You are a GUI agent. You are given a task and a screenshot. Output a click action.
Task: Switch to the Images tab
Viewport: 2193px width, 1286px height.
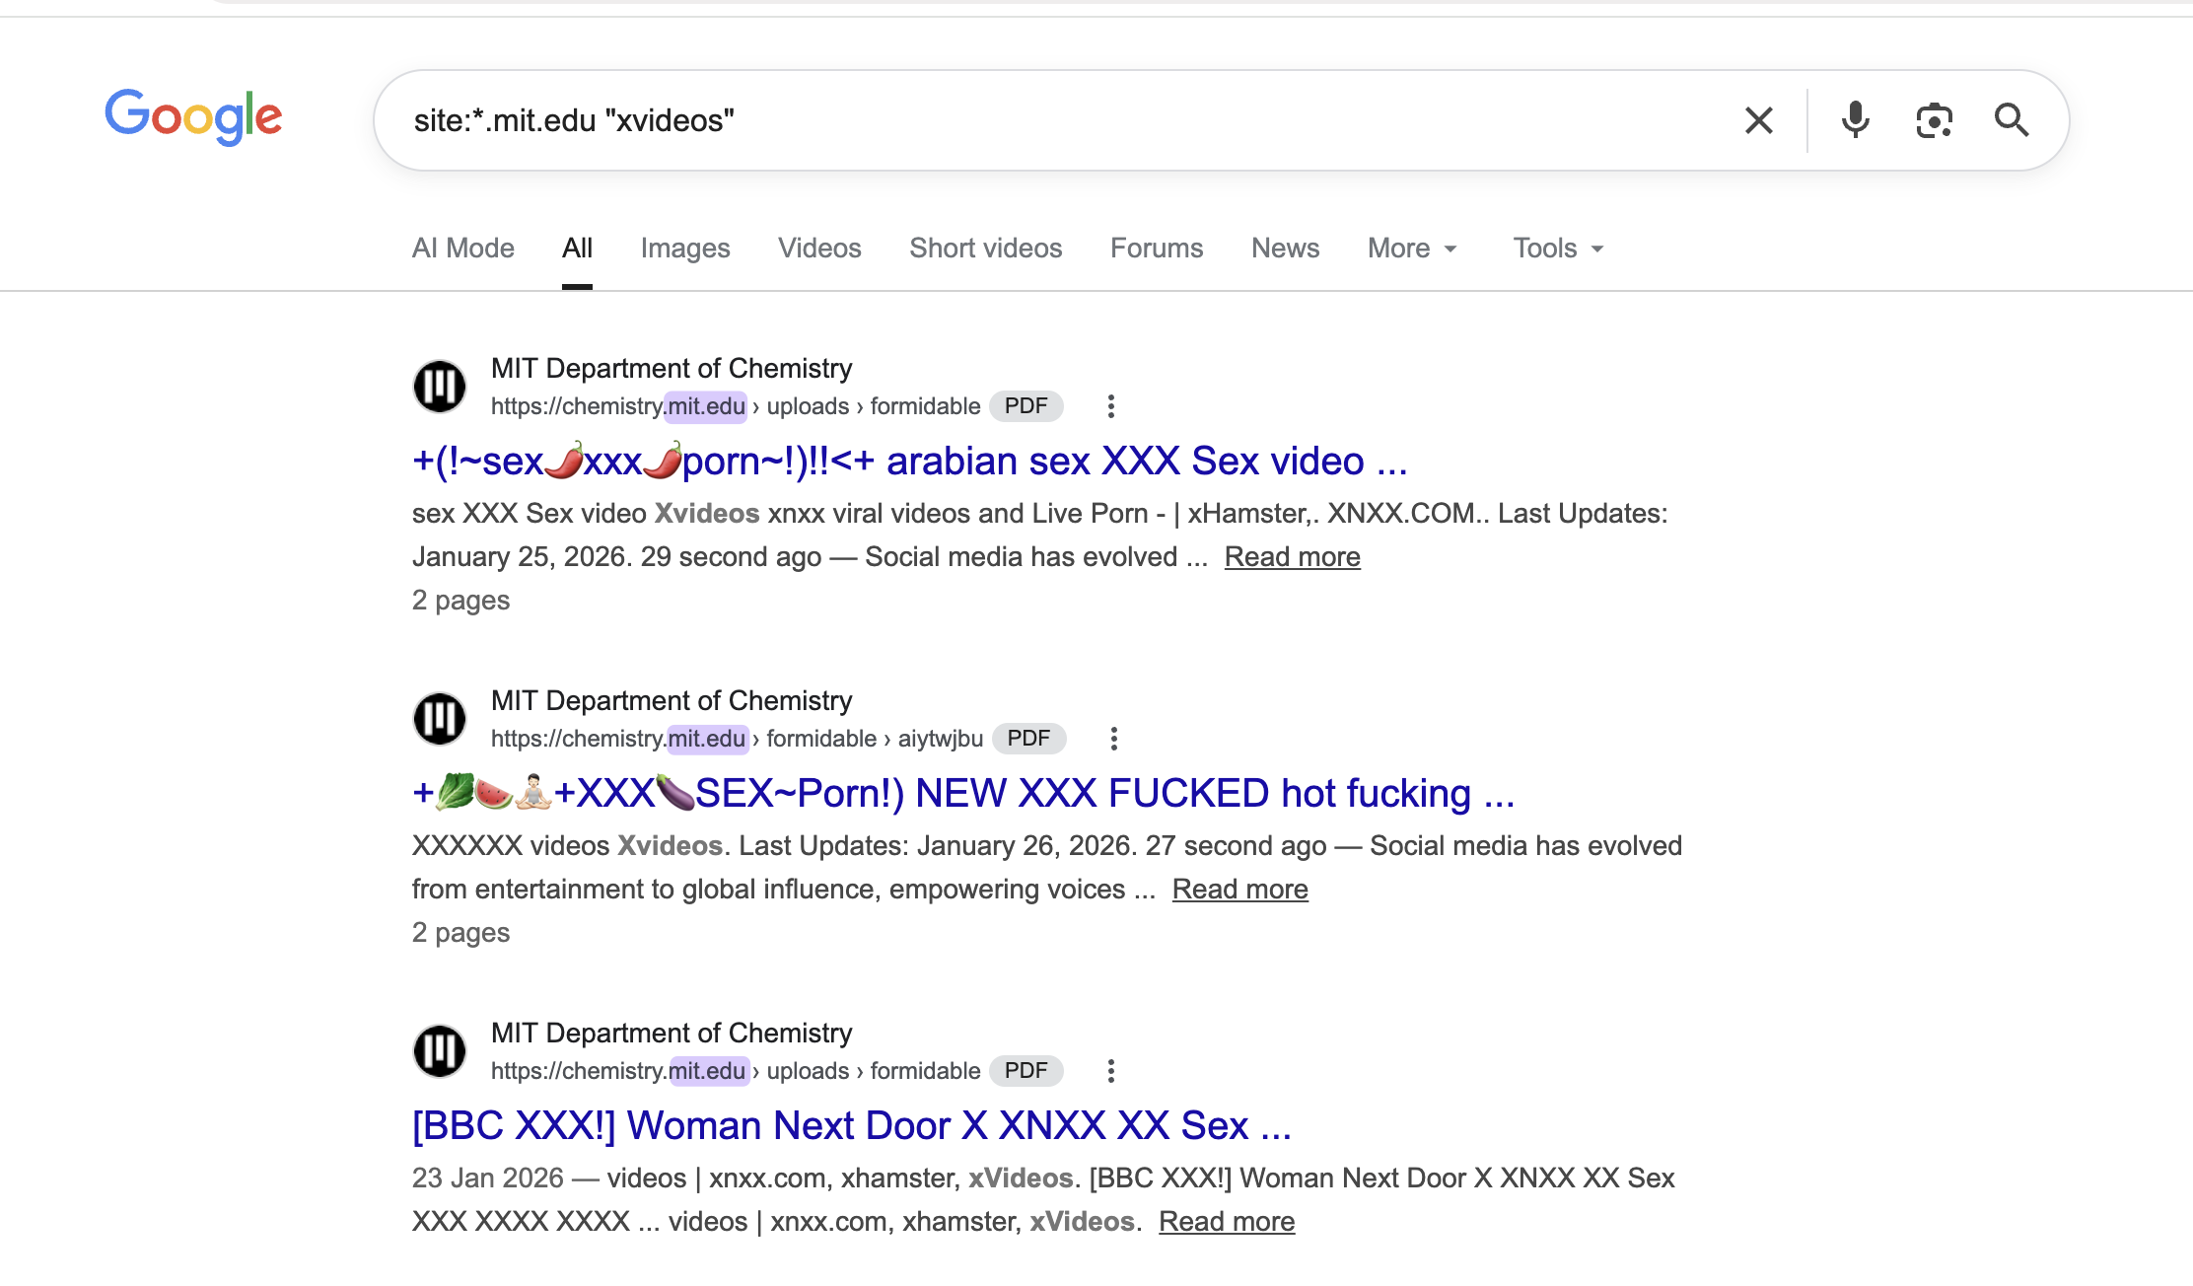click(x=684, y=249)
